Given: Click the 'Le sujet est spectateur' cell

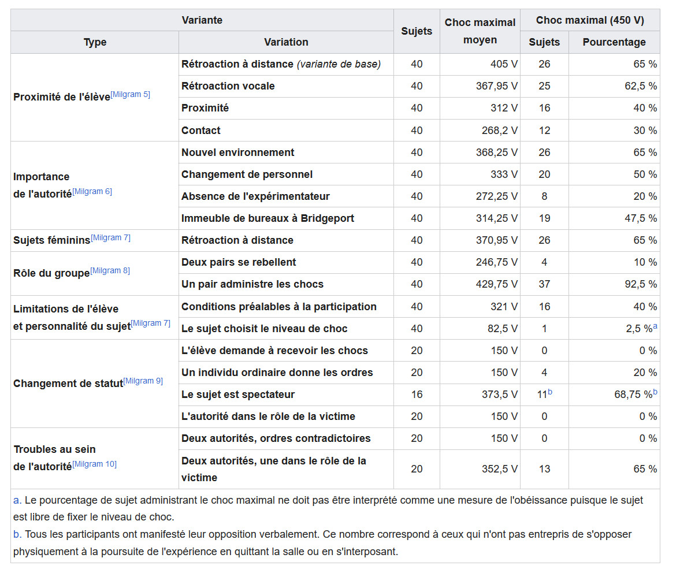Looking at the screenshot, I should (238, 395).
